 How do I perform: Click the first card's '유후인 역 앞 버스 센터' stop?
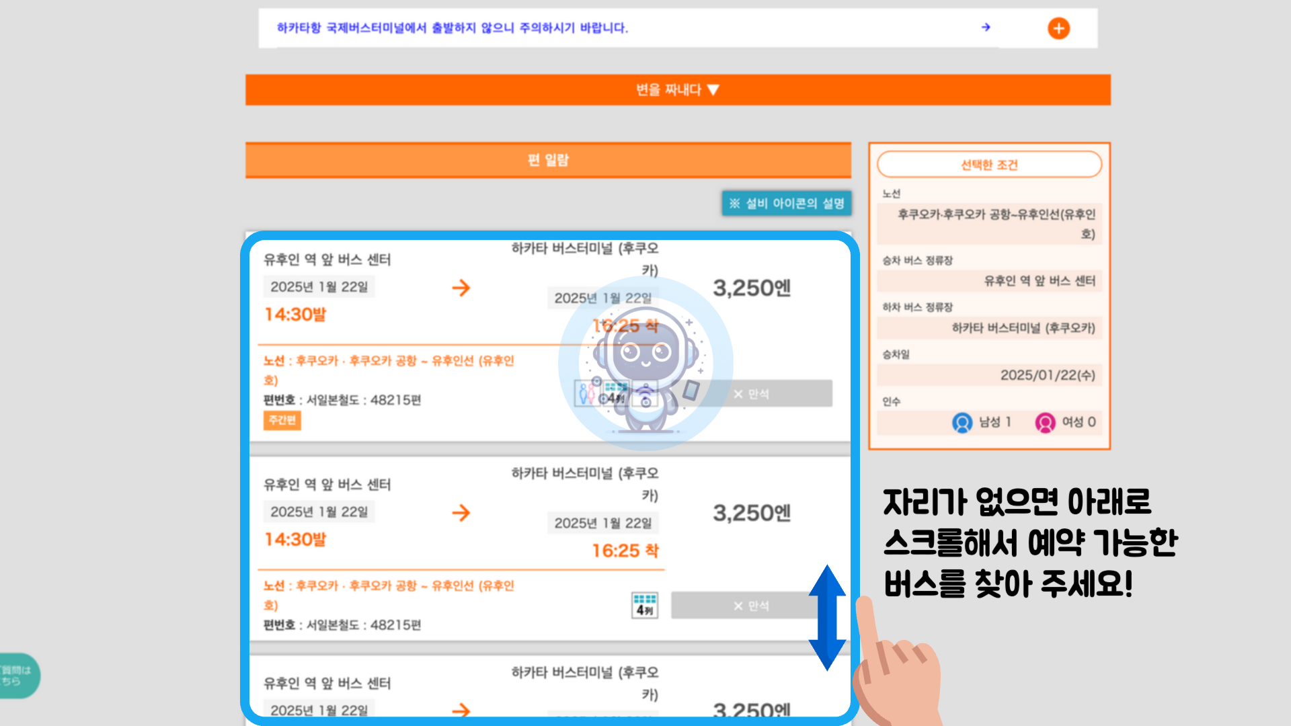pos(327,259)
